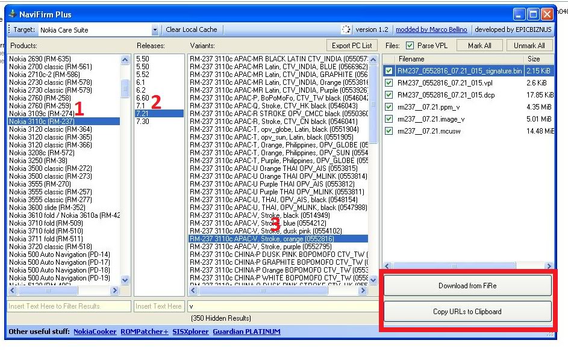Click the Unmark All button

529,46
